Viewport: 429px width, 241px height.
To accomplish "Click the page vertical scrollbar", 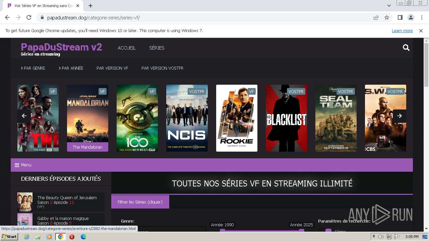I will 426,65.
